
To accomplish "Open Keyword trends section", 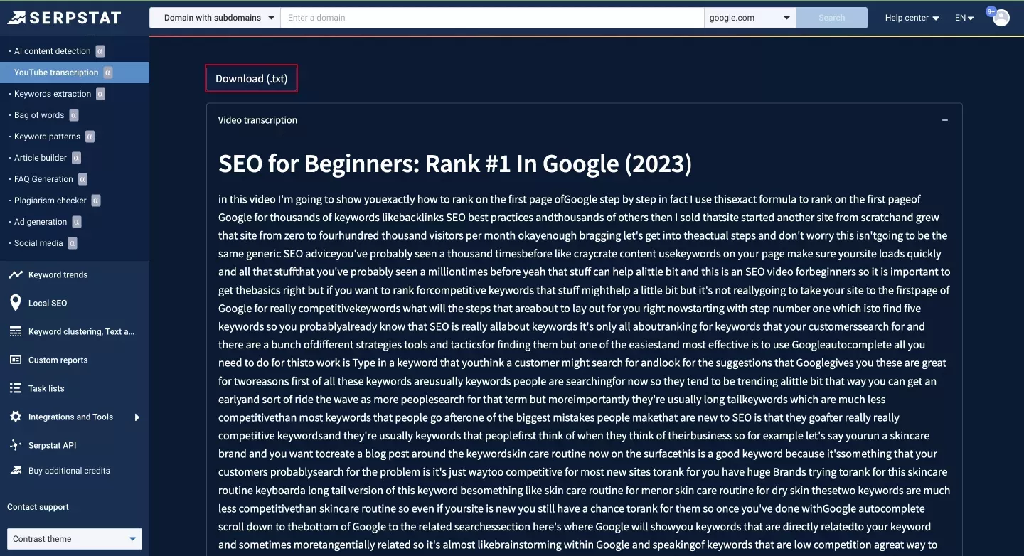I will point(58,274).
